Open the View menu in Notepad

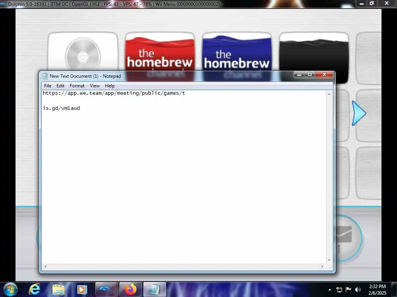click(95, 86)
